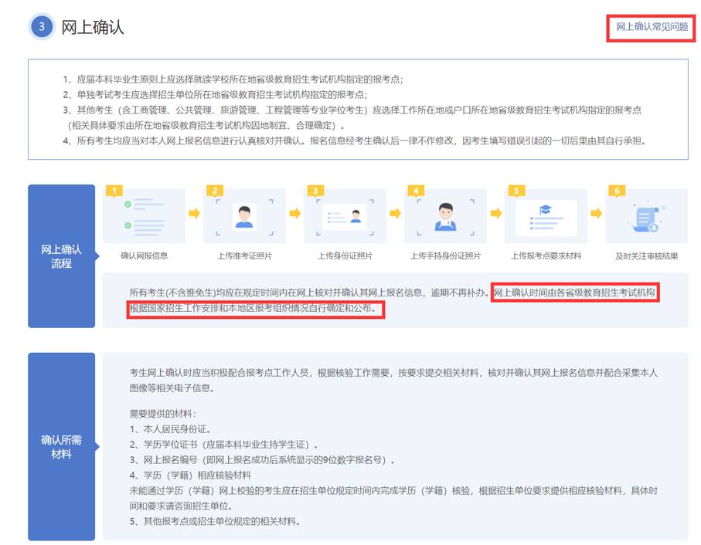Click the yellow number 5 step badge

pyautogui.click(x=516, y=191)
